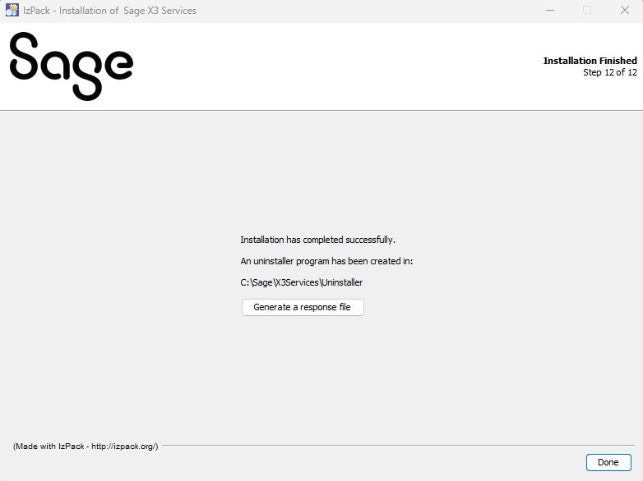Click the letter e in Sage logo

tap(118, 65)
